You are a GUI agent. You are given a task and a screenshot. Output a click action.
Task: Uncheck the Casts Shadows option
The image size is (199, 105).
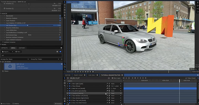(x=60, y=21)
